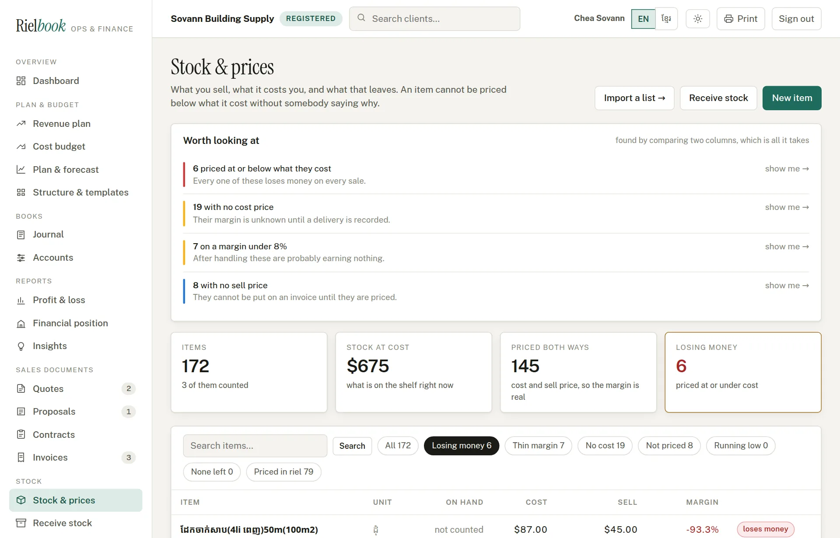Click the Quotes document icon
The width and height of the screenshot is (840, 538).
pos(21,389)
